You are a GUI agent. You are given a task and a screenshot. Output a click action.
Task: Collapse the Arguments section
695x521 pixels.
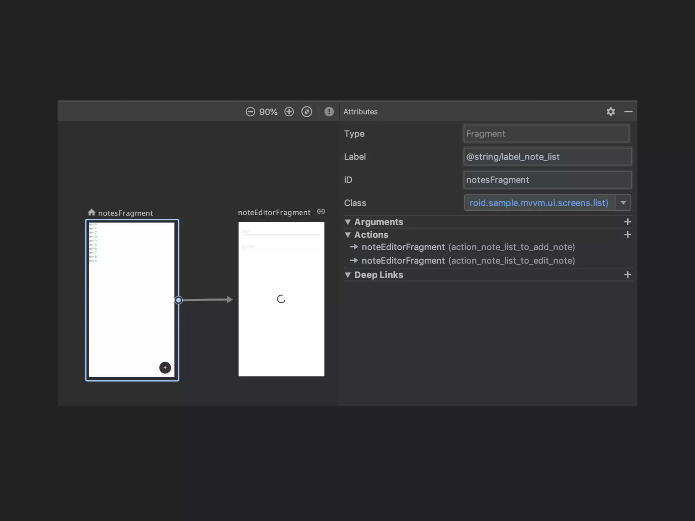pyautogui.click(x=348, y=222)
